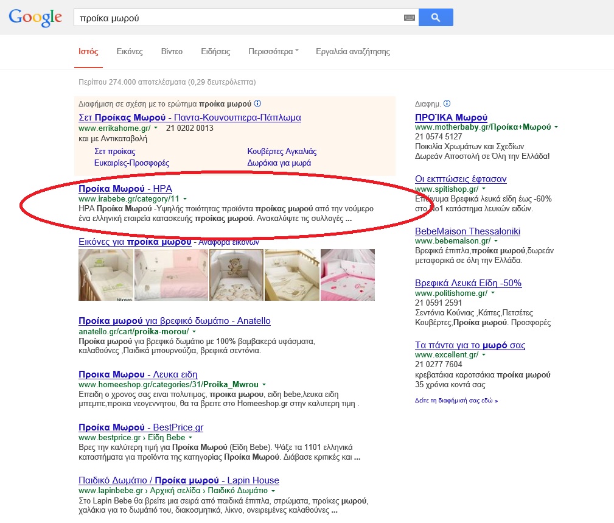Image resolution: width=614 pixels, height=523 pixels.
Task: Expand arrow next to www.spitishop.gr/
Action: tap(484, 189)
